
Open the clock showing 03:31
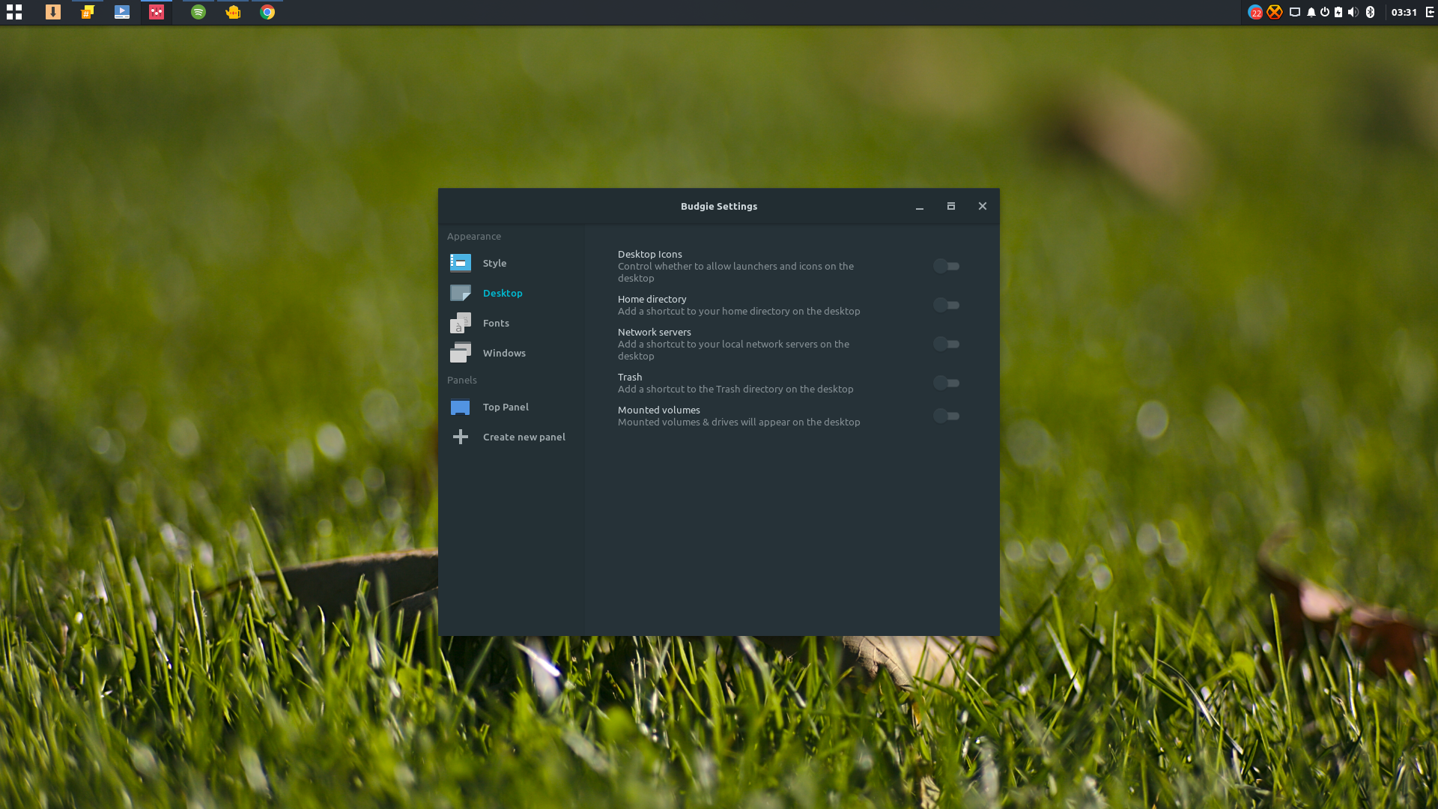1404,12
